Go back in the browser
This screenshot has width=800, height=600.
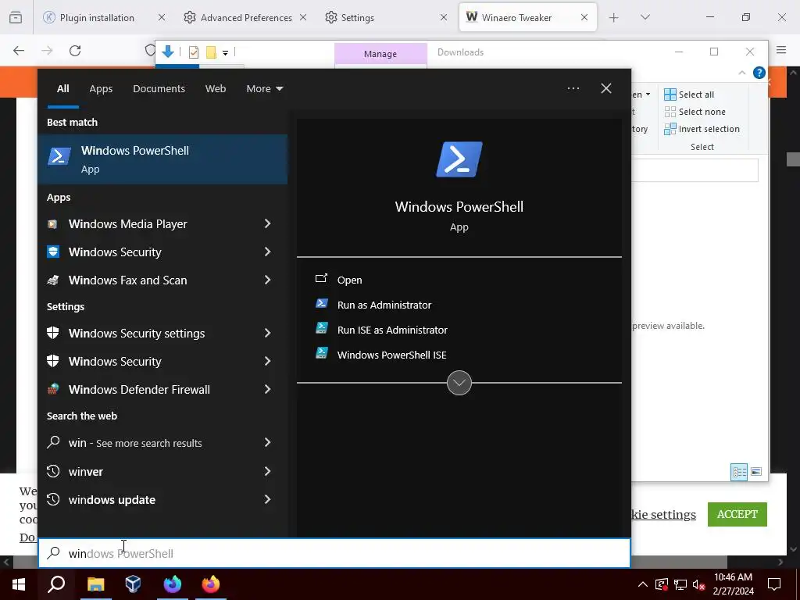(19, 51)
